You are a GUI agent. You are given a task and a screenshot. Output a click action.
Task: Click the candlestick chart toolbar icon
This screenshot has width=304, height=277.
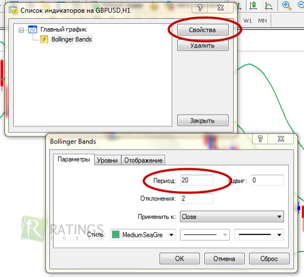pyautogui.click(x=253, y=6)
